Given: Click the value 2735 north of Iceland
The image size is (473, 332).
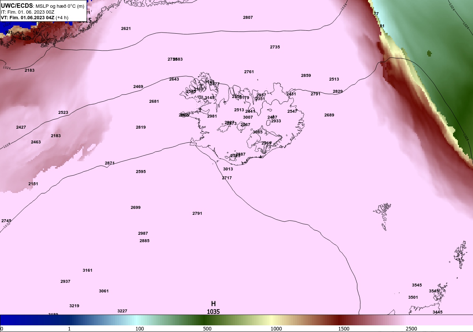Looking at the screenshot, I should coord(275,47).
